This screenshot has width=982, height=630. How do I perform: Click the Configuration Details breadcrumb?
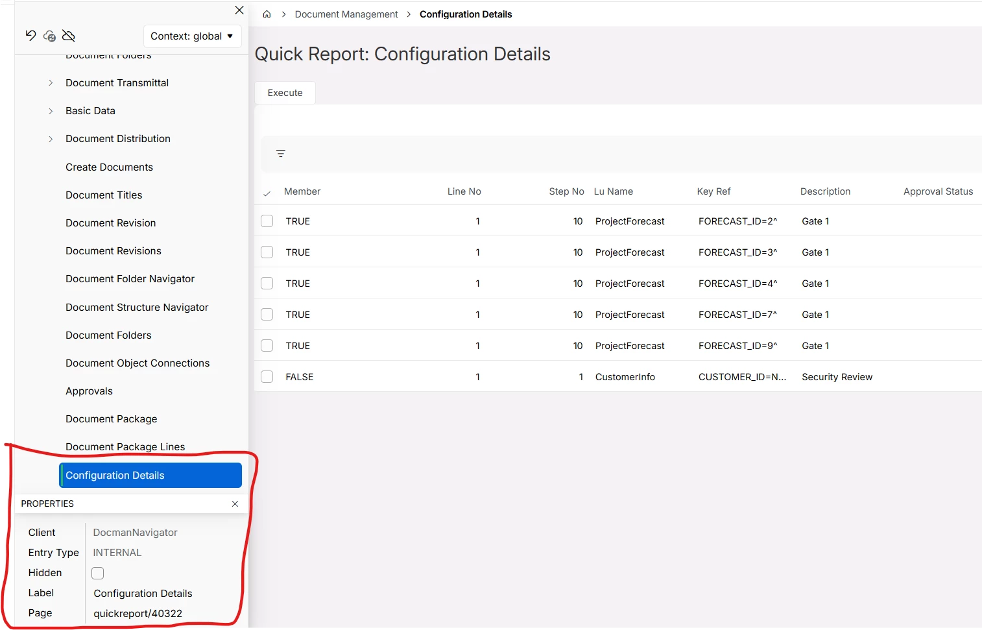coord(466,14)
